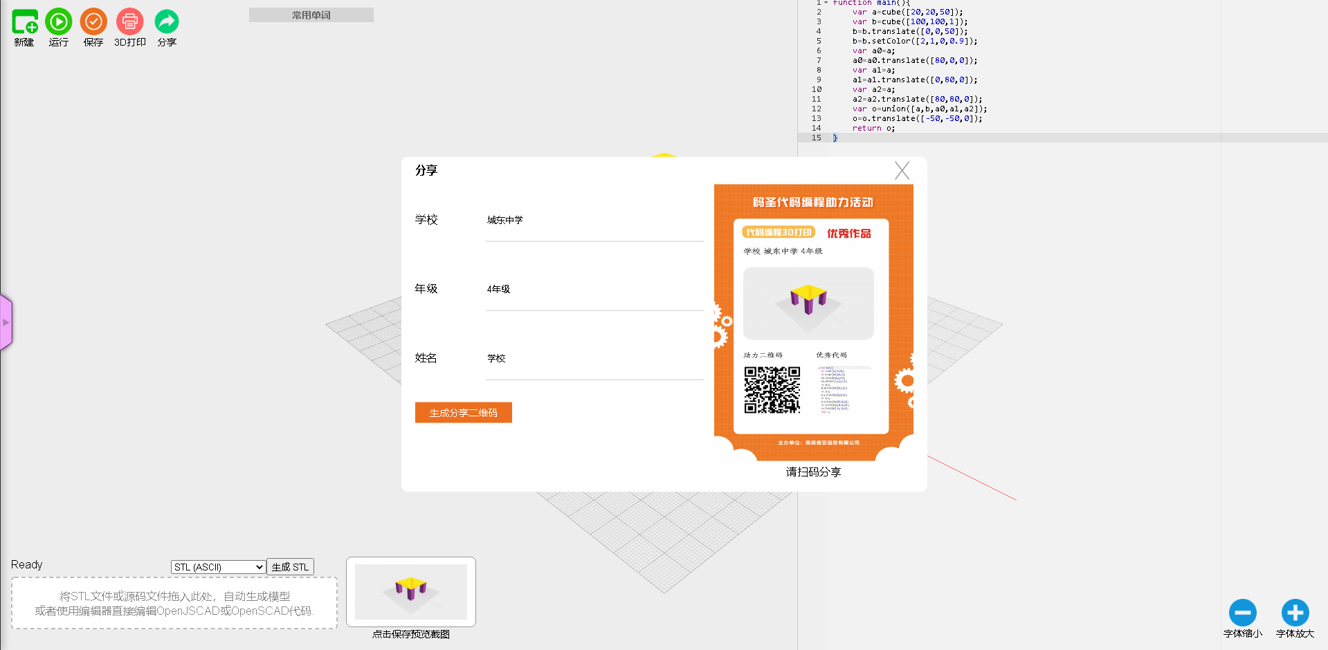1328x650 pixels.
Task: Click the STL file drop zone area
Action: click(x=174, y=603)
